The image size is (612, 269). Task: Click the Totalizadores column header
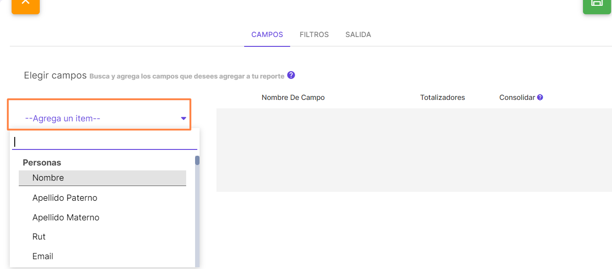(x=442, y=97)
